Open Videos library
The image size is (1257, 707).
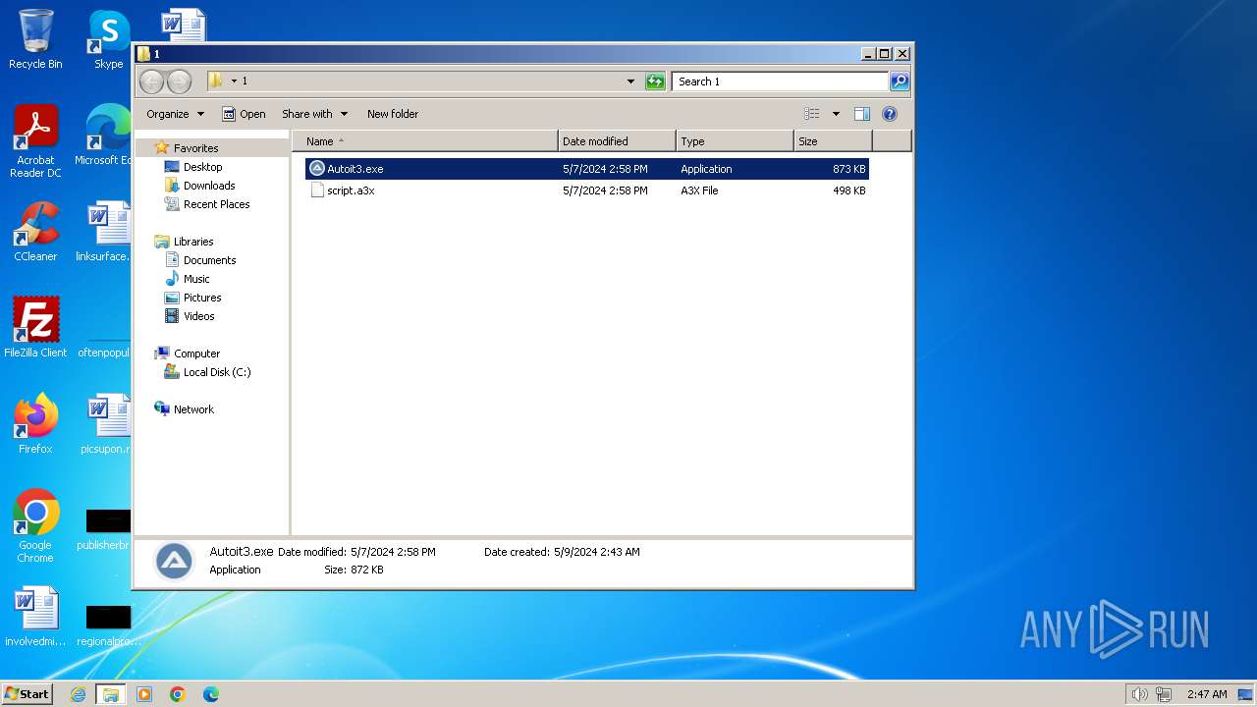[x=198, y=316]
